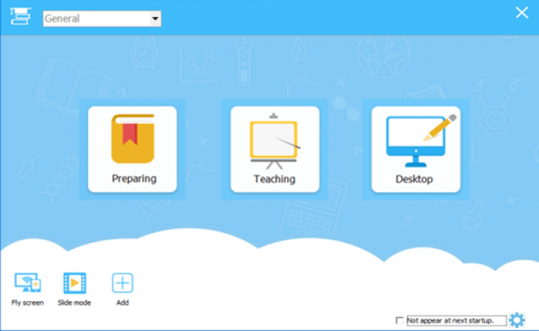
Task: Open settings with the gear icon
Action: point(517,320)
